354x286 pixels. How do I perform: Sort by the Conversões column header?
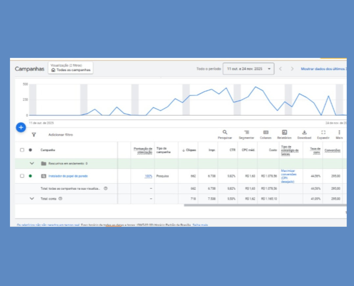[x=332, y=150]
